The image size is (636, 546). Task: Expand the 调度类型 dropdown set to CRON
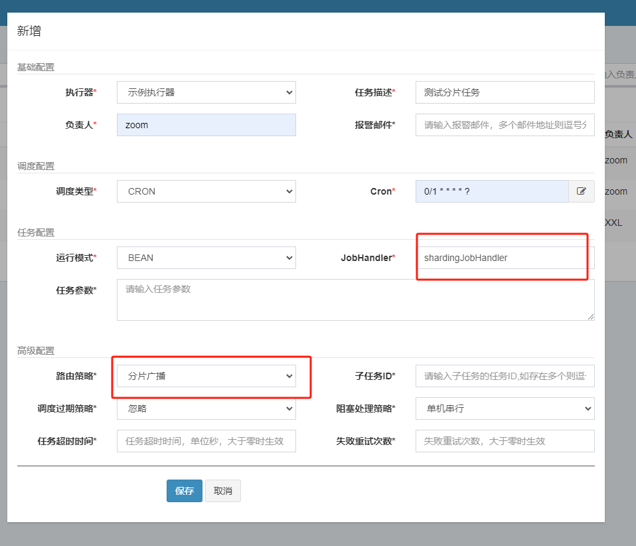click(x=206, y=191)
